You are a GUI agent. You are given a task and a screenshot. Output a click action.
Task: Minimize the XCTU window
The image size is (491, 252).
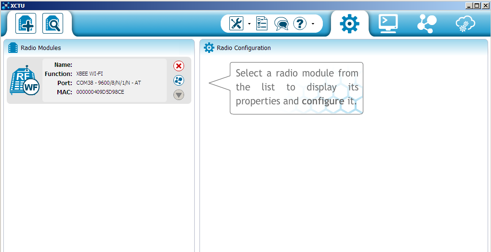469,5
